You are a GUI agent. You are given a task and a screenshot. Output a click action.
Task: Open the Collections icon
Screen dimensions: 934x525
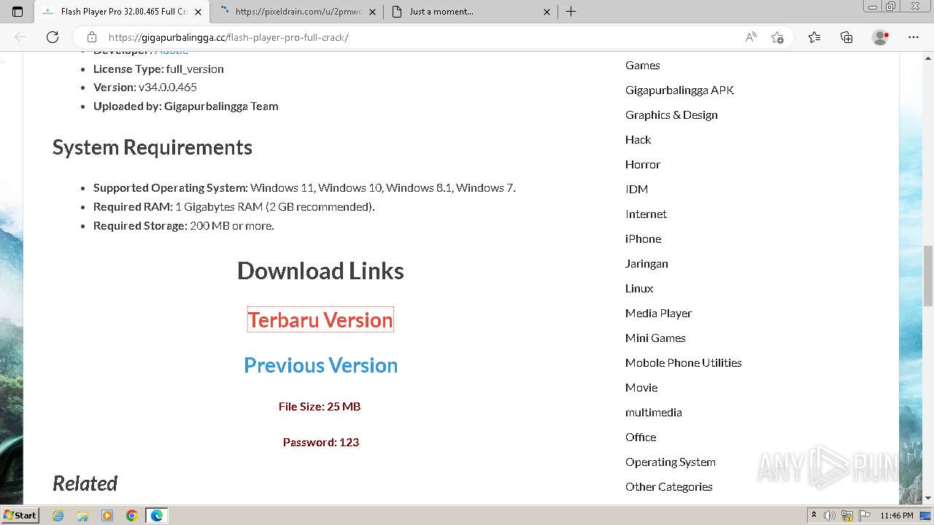[x=846, y=37]
